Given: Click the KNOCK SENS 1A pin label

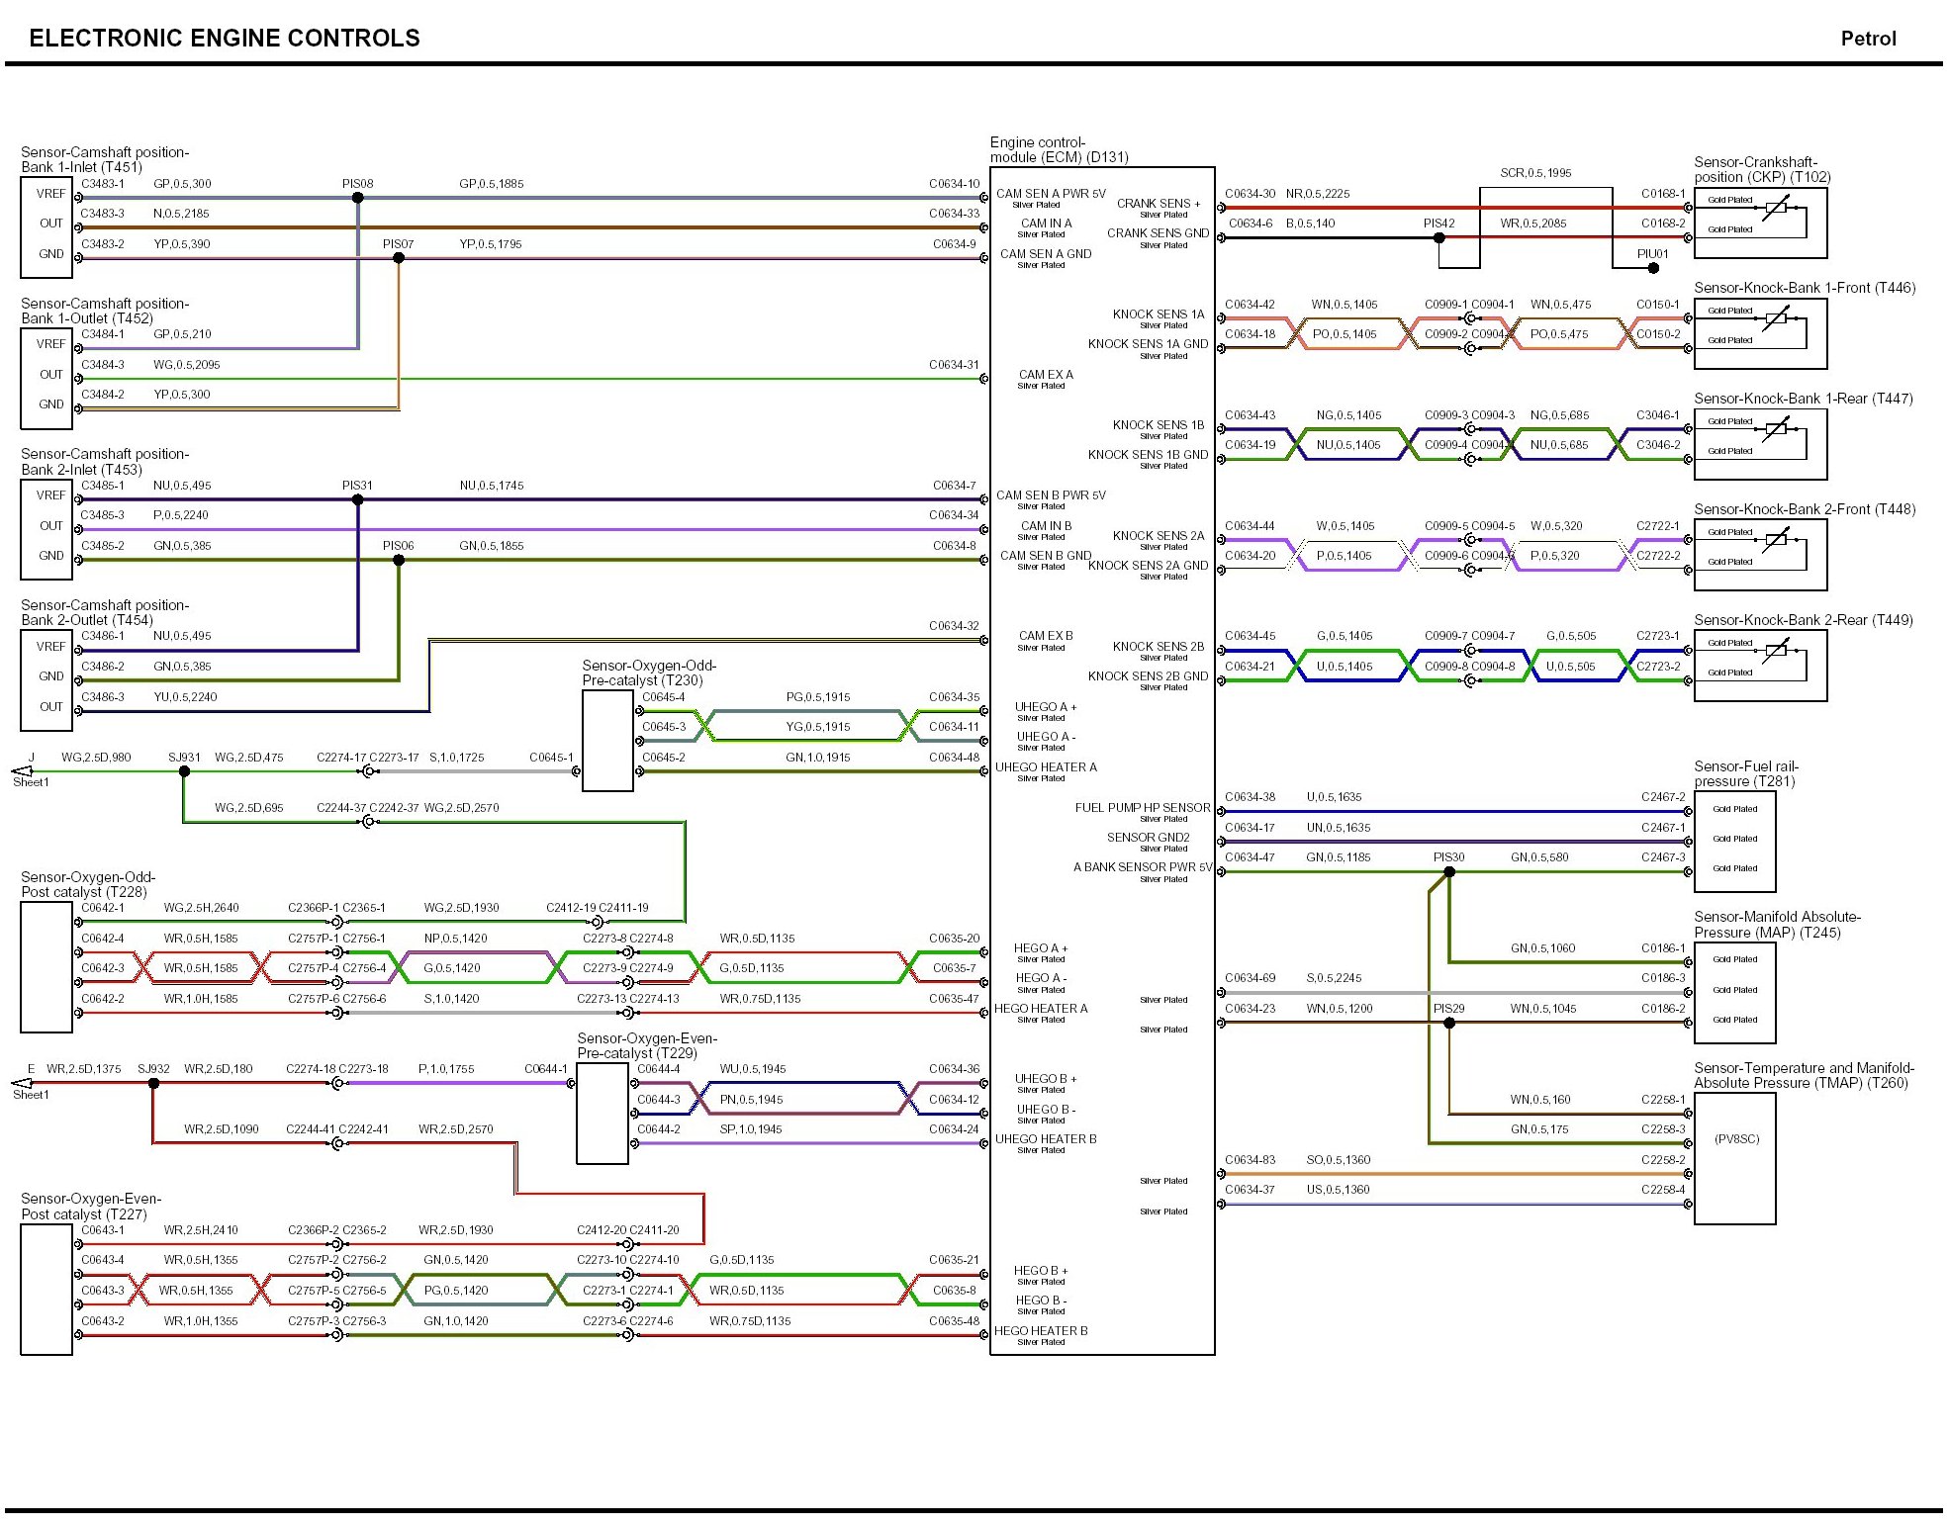Looking at the screenshot, I should click(1158, 314).
